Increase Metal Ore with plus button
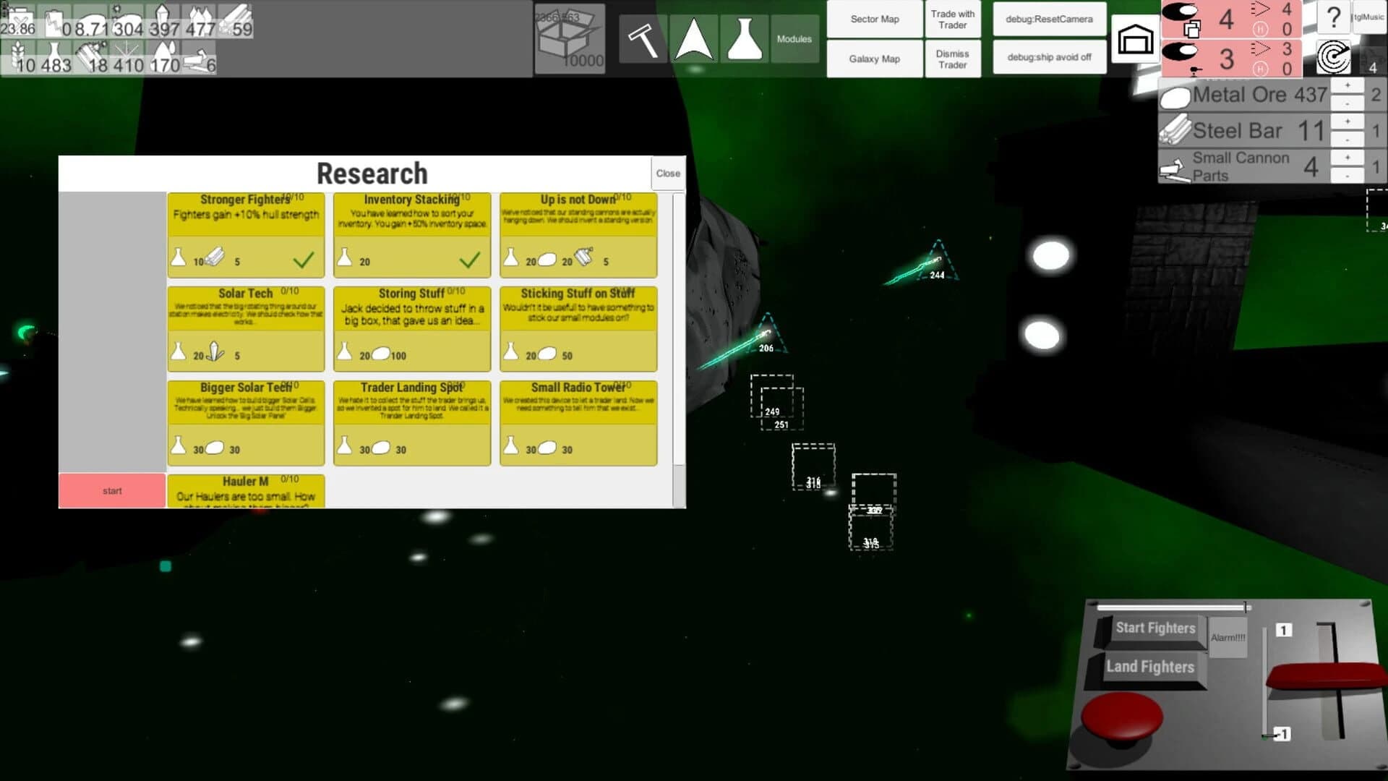The width and height of the screenshot is (1388, 781). [x=1347, y=85]
